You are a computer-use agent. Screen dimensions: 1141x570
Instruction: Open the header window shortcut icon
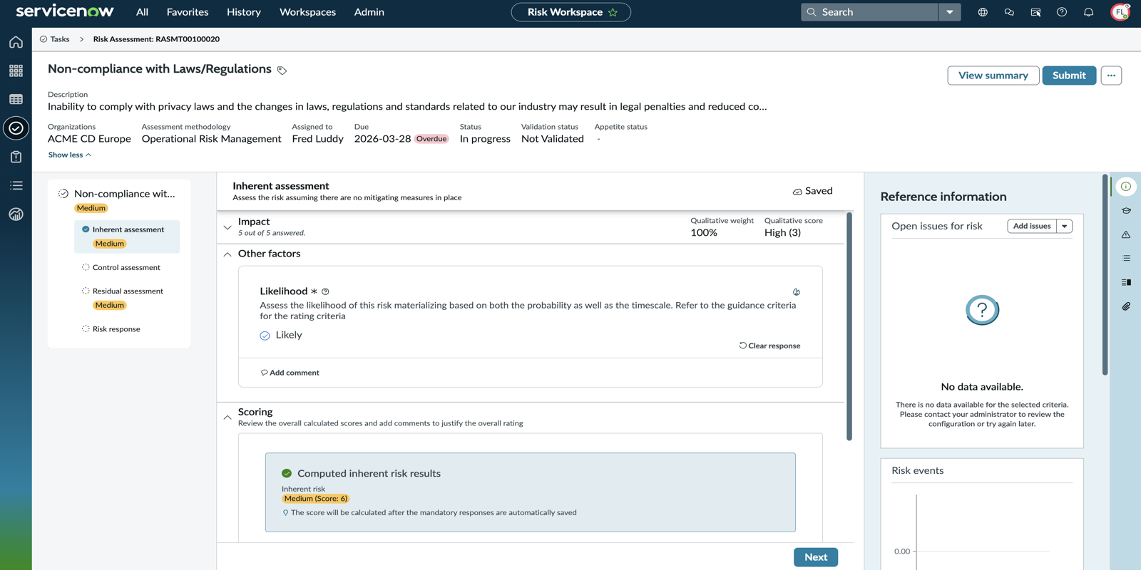point(1035,12)
